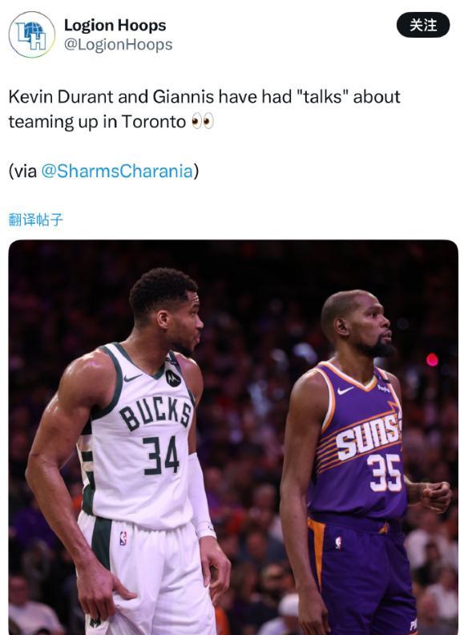460x635 pixels.
Task: Click the SUNS lettering in the photo
Action: point(367,437)
